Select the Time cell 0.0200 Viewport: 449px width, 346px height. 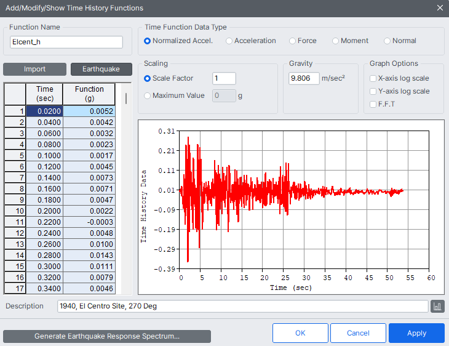(44, 111)
